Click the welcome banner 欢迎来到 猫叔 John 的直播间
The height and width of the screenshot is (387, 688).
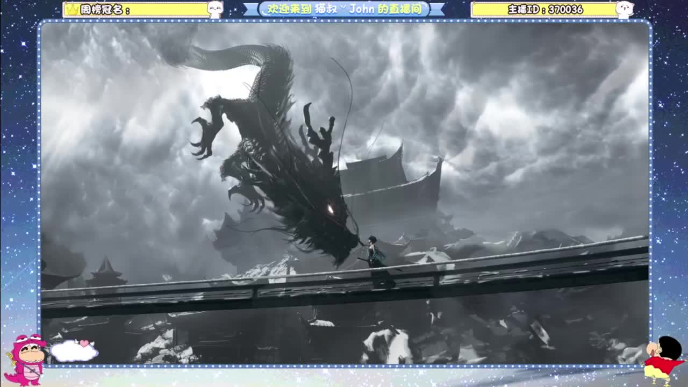(x=344, y=9)
